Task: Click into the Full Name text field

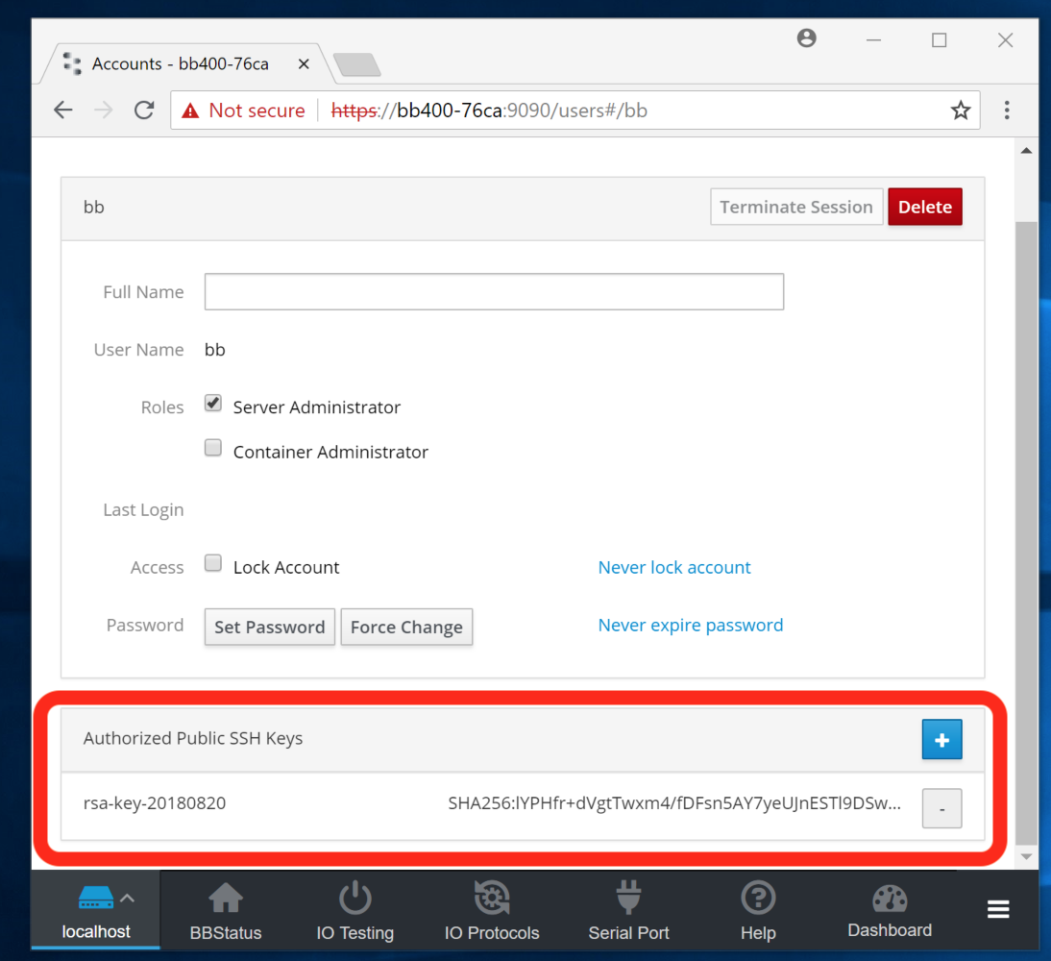Action: pyautogui.click(x=494, y=292)
